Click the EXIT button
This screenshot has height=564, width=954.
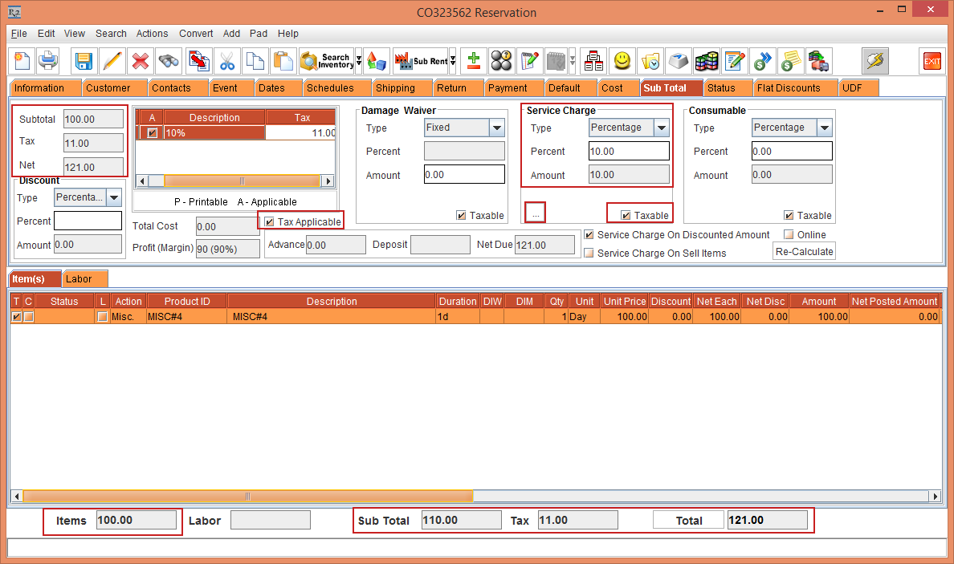pos(932,61)
